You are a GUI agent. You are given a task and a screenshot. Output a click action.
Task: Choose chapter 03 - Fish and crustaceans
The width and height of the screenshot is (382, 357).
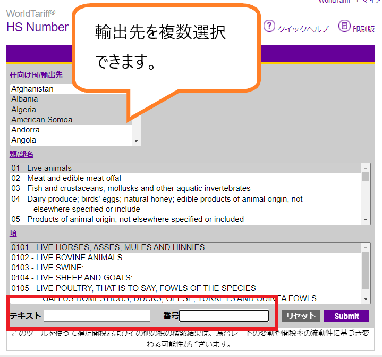click(131, 188)
